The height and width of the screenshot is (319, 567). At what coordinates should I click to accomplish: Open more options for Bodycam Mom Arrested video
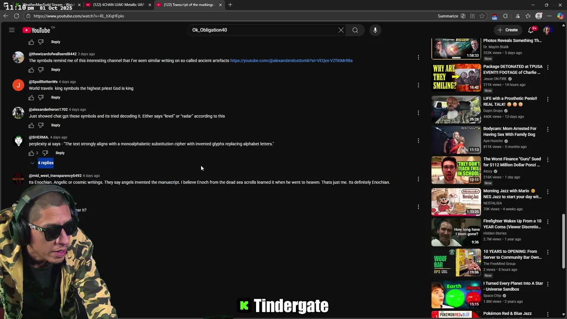pyautogui.click(x=548, y=129)
